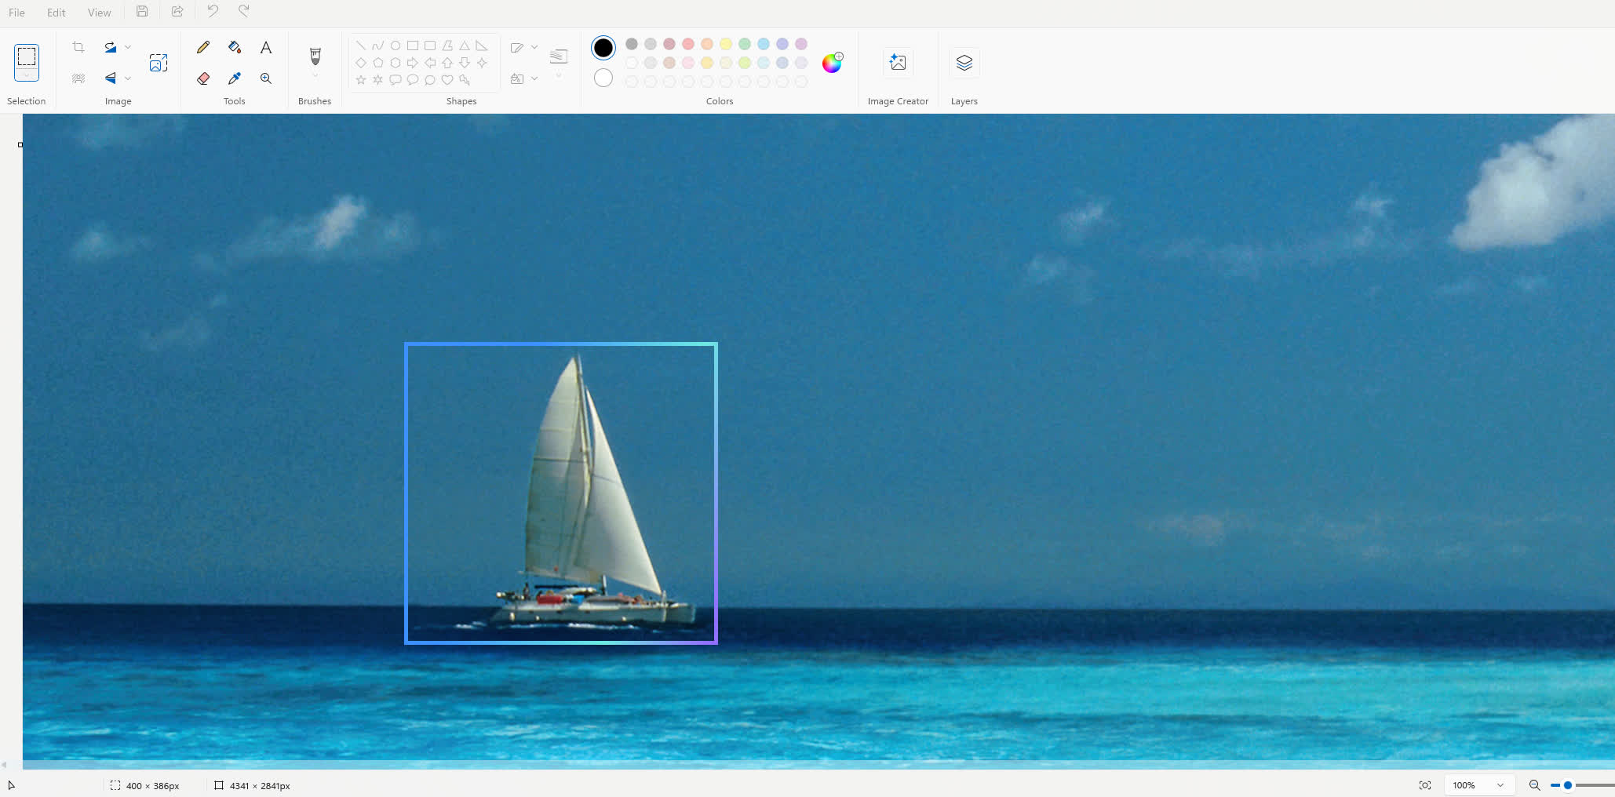Screen dimensions: 1615x797
Task: Pick the Pentagon shape
Action: pyautogui.click(x=378, y=63)
